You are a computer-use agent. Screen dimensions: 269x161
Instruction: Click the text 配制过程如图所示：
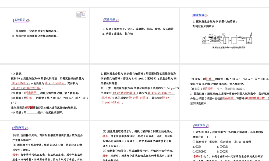[x=204, y=26]
